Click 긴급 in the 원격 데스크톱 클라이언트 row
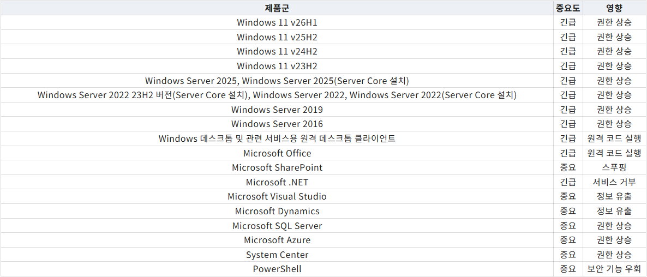 click(568, 138)
